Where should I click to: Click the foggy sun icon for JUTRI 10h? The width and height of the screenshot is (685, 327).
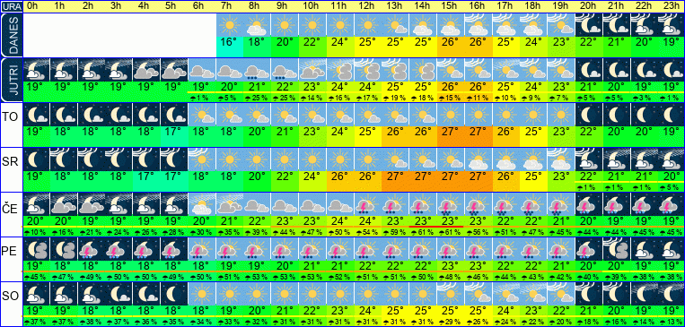click(x=312, y=70)
